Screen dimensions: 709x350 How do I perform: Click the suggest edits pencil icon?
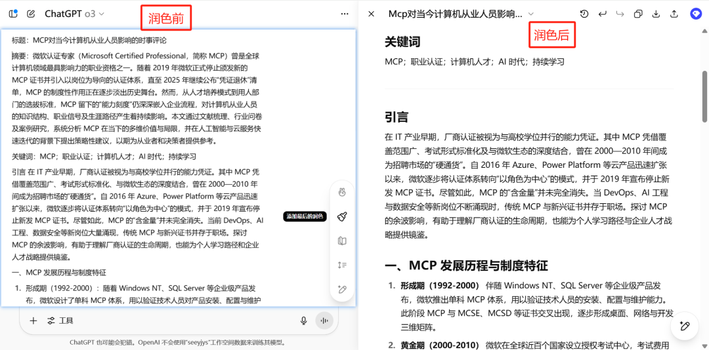pyautogui.click(x=342, y=289)
